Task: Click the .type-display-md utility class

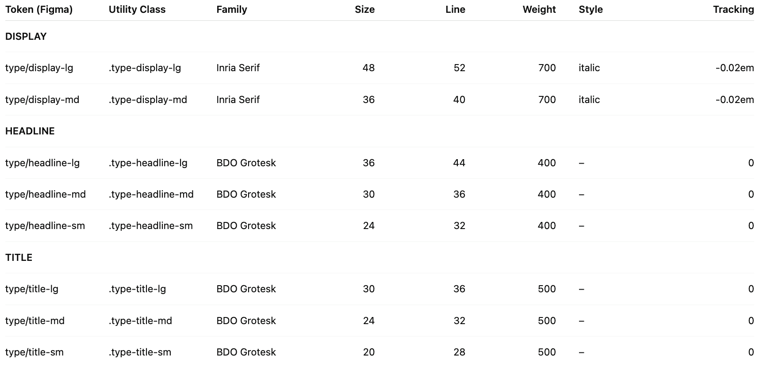Action: pyautogui.click(x=148, y=100)
